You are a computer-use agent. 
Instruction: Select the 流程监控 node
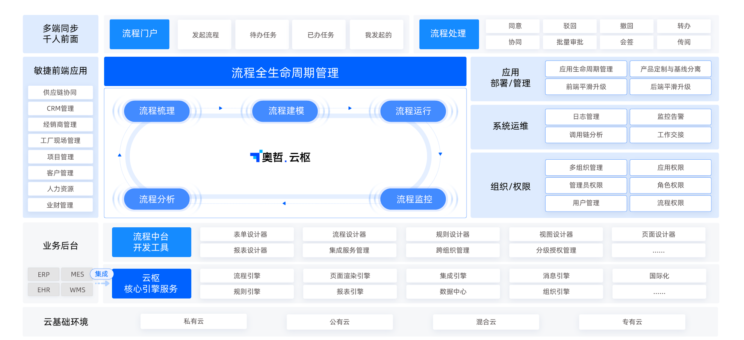pos(413,199)
